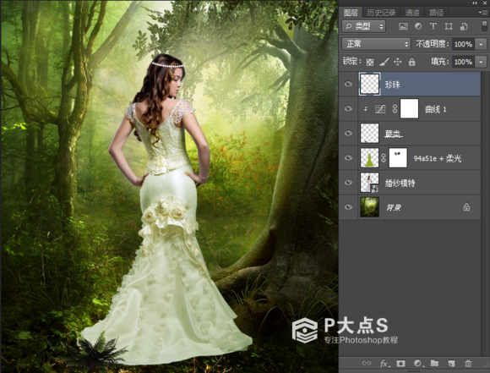Click the smart object filter icon
The width and height of the screenshot is (490, 373).
(x=464, y=26)
